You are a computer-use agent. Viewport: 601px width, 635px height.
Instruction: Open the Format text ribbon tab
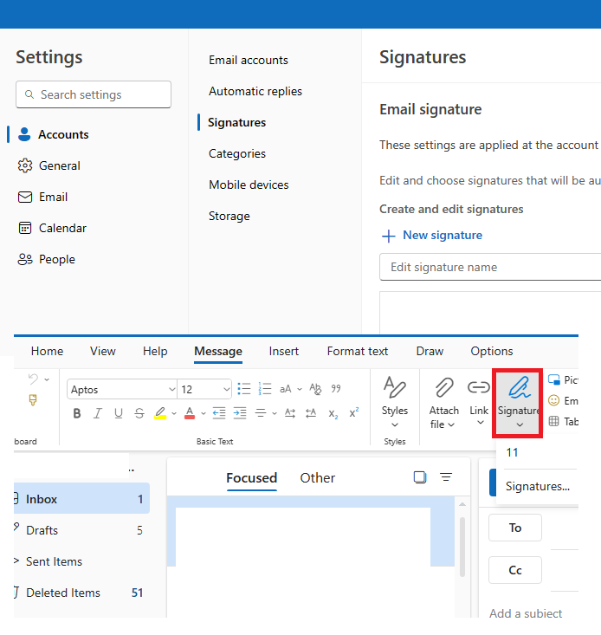tap(358, 351)
